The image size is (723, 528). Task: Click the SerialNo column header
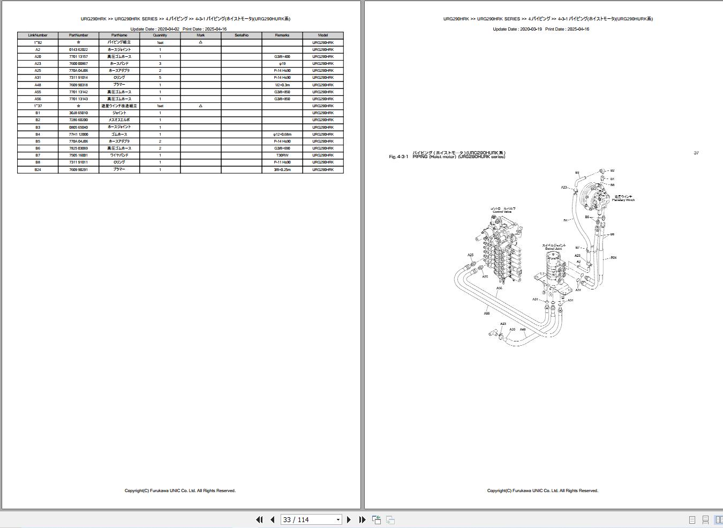[242, 35]
